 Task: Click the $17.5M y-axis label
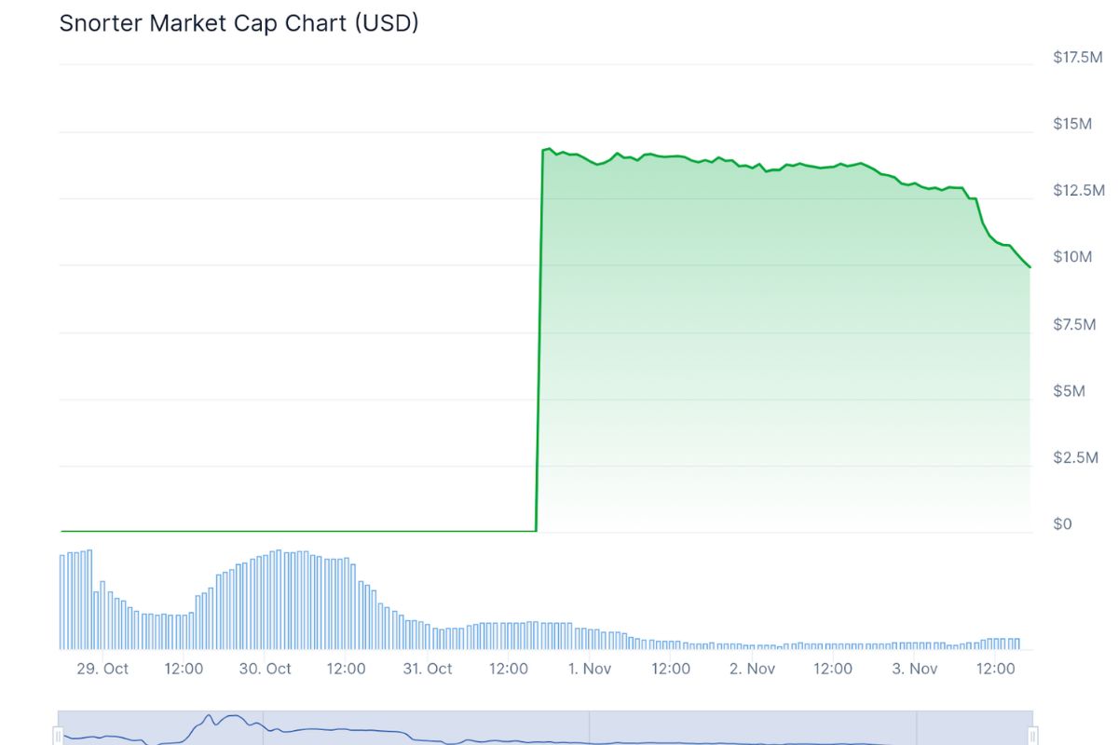pos(1078,57)
